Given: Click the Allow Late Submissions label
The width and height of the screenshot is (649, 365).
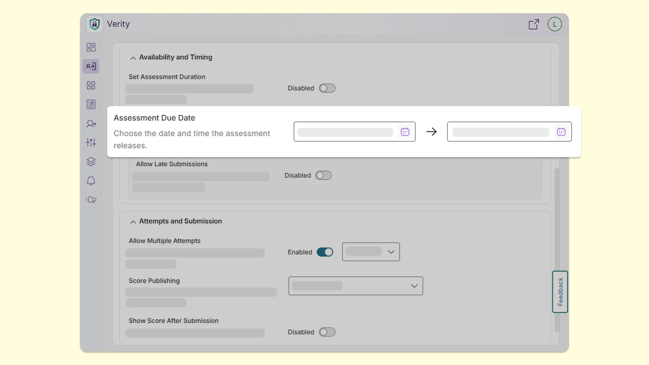Looking at the screenshot, I should point(172,164).
